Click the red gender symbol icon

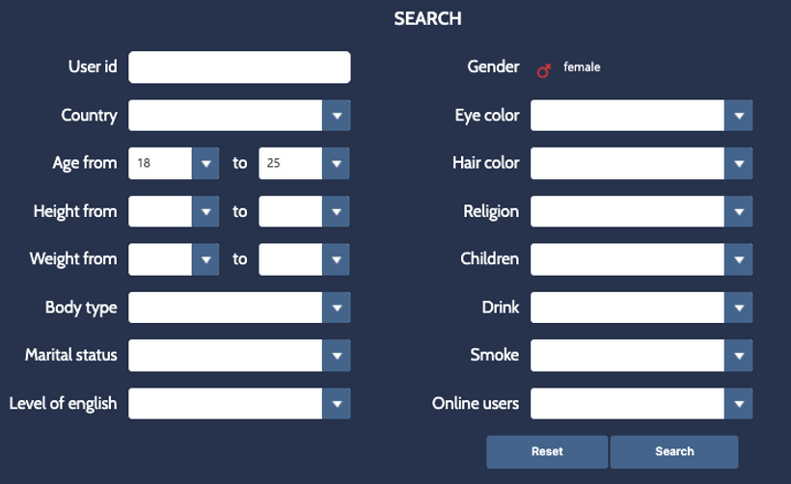pos(544,70)
